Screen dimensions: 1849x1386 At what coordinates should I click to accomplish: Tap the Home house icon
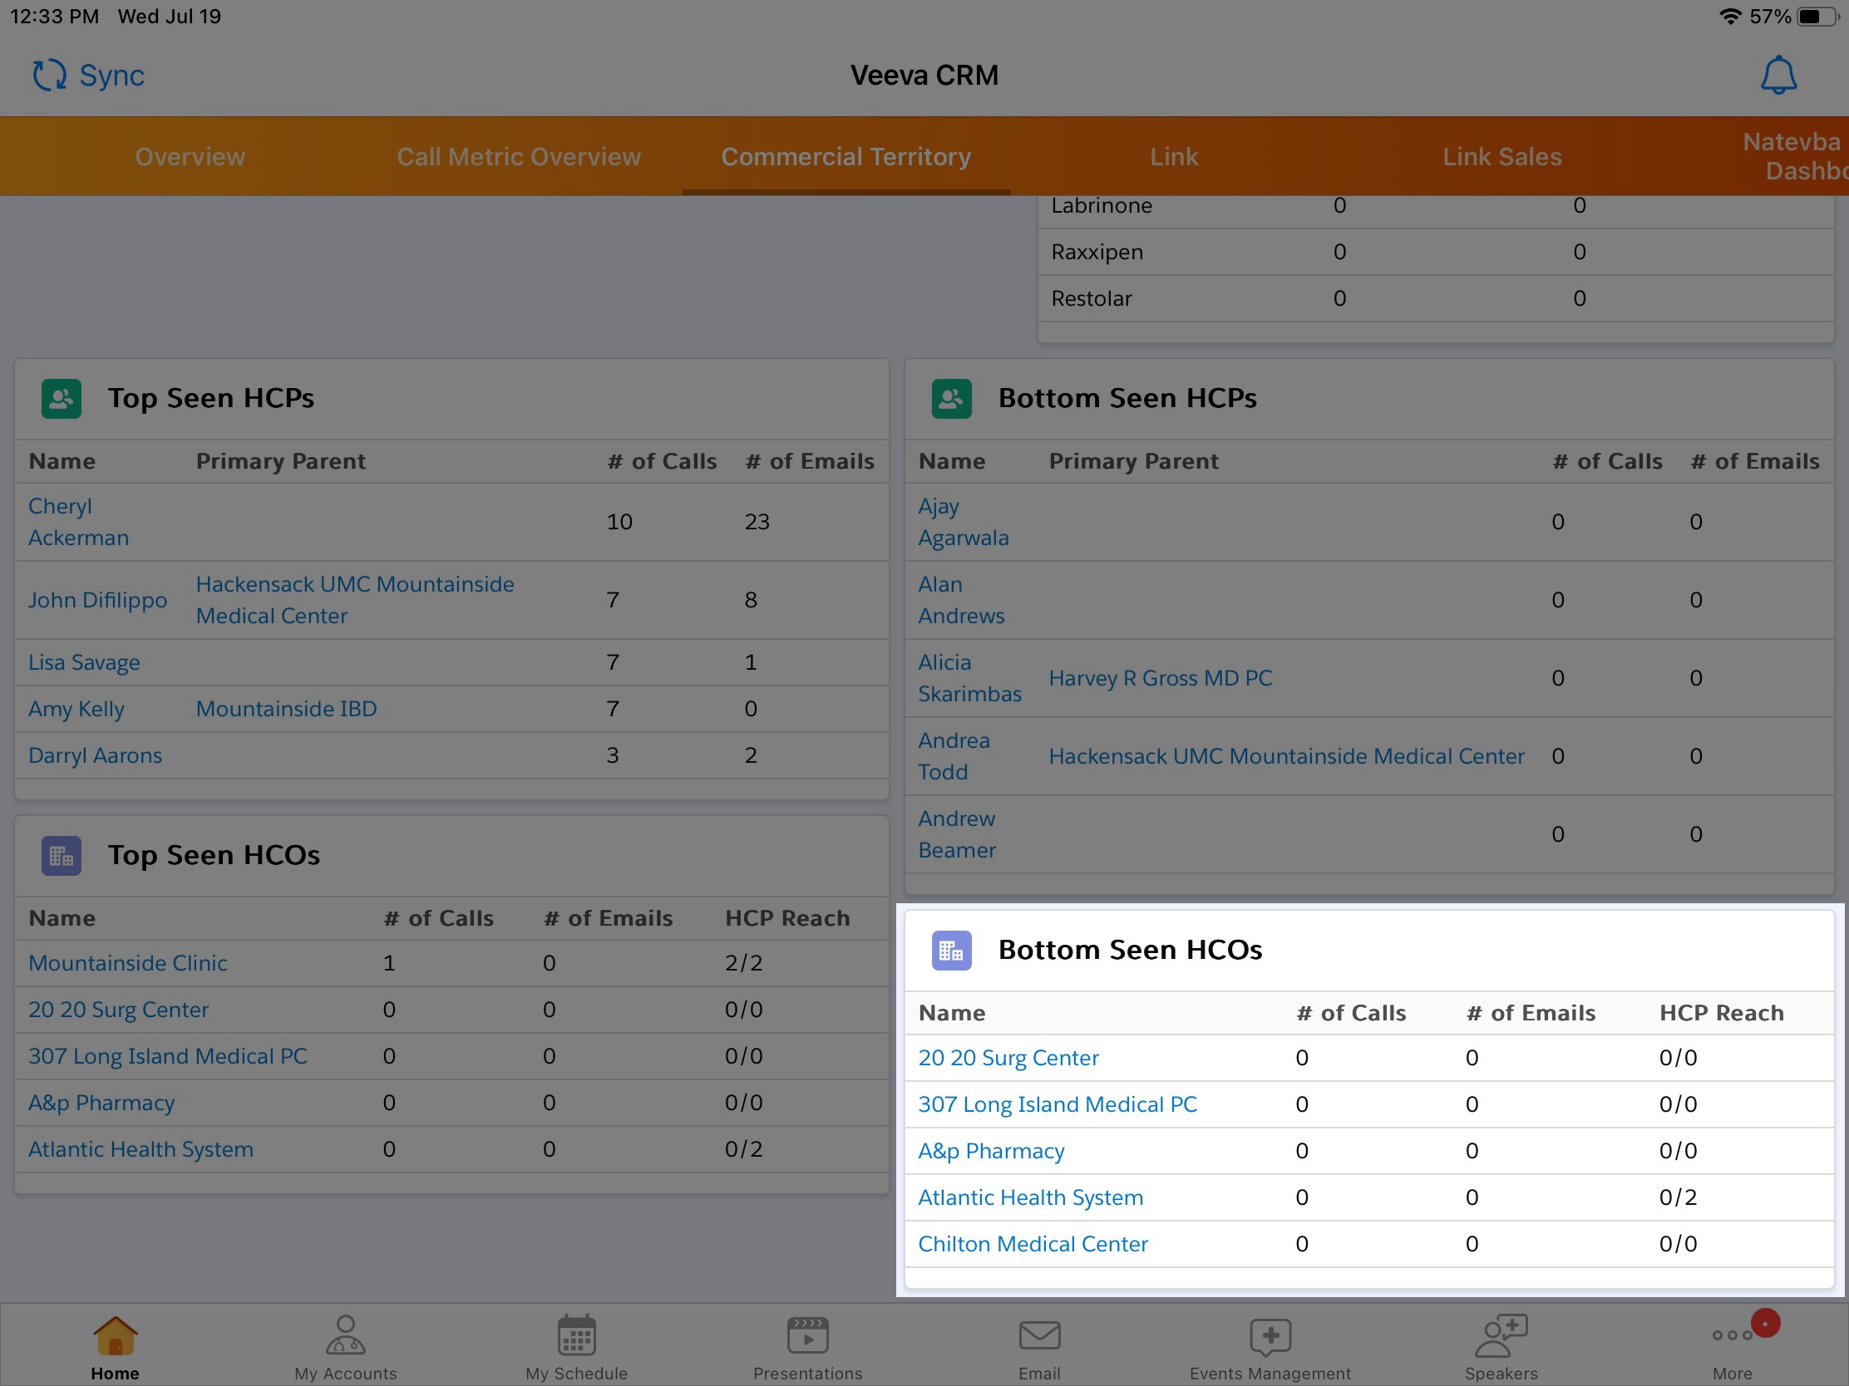click(x=116, y=1337)
